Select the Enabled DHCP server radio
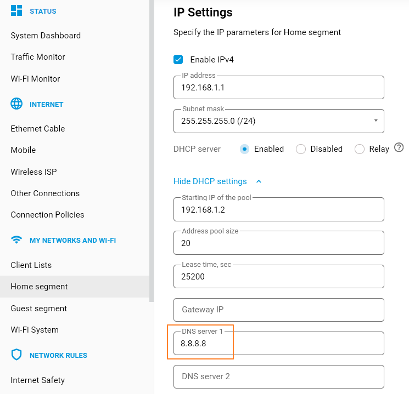This screenshot has height=394, width=409. [x=245, y=149]
